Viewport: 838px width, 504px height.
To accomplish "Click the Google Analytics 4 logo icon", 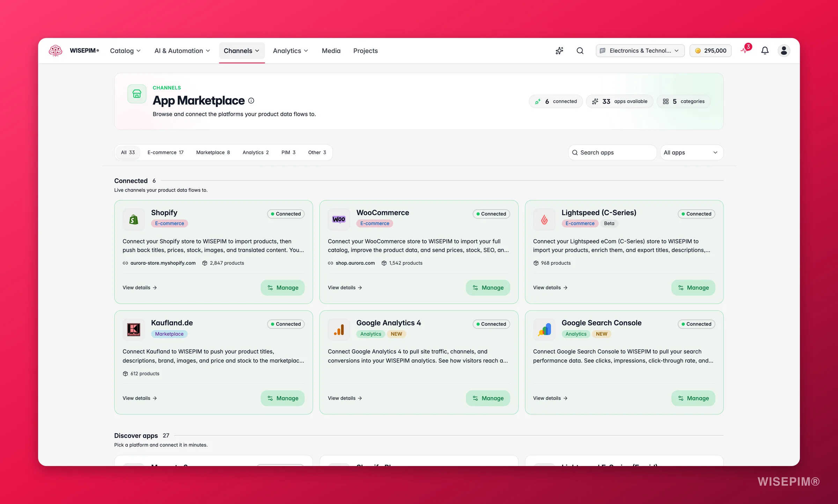I will (x=339, y=330).
